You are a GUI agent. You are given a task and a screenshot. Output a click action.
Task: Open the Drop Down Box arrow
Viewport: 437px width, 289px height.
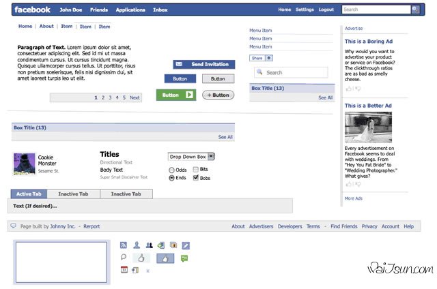click(x=211, y=157)
